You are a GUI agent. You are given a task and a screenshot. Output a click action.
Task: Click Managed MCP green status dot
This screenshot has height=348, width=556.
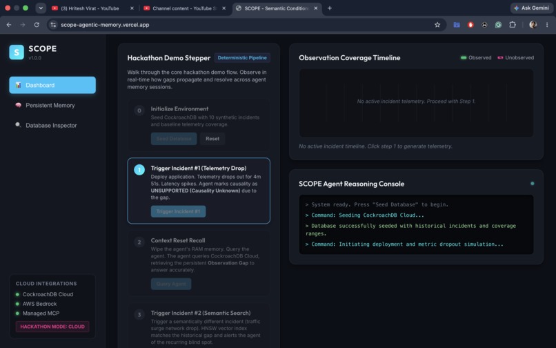17,313
